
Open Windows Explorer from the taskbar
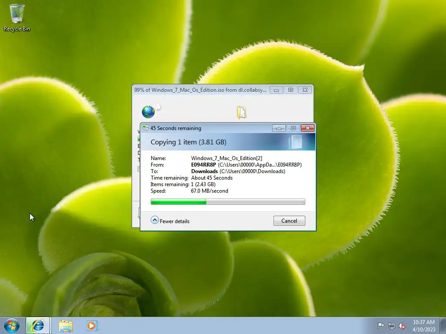coord(66,325)
